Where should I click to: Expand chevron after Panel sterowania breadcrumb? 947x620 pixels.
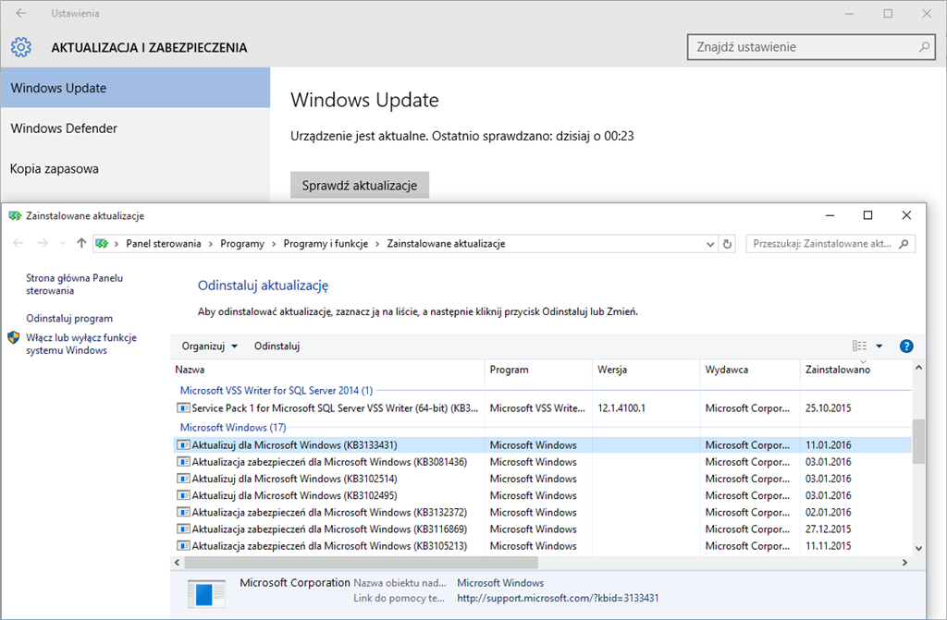coord(211,244)
